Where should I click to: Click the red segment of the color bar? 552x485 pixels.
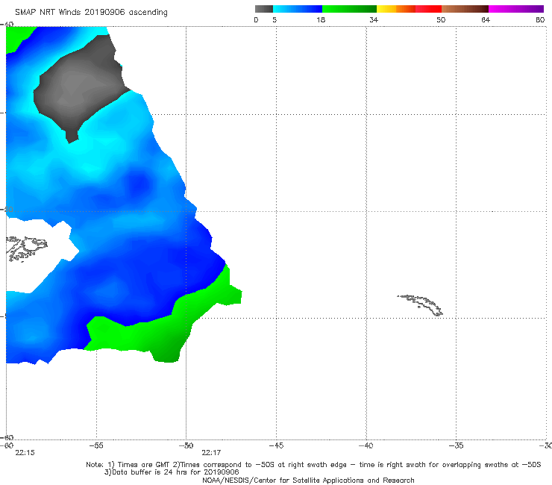(429, 9)
